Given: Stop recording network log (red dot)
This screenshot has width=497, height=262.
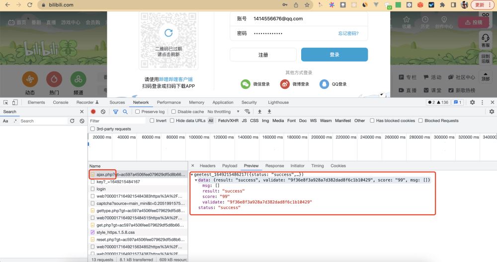Looking at the screenshot, I should [93, 112].
